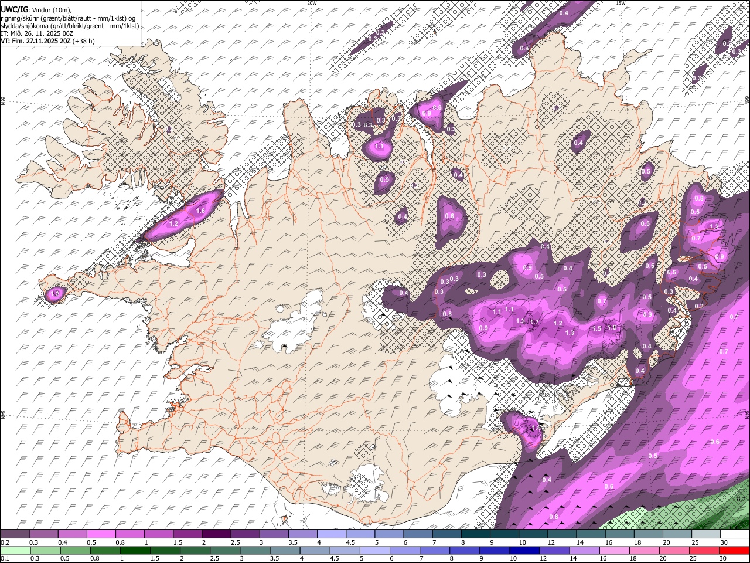Screen dimensions: 750x563
Task: Click the '1.7' precipitation value on map
Action: (534, 322)
